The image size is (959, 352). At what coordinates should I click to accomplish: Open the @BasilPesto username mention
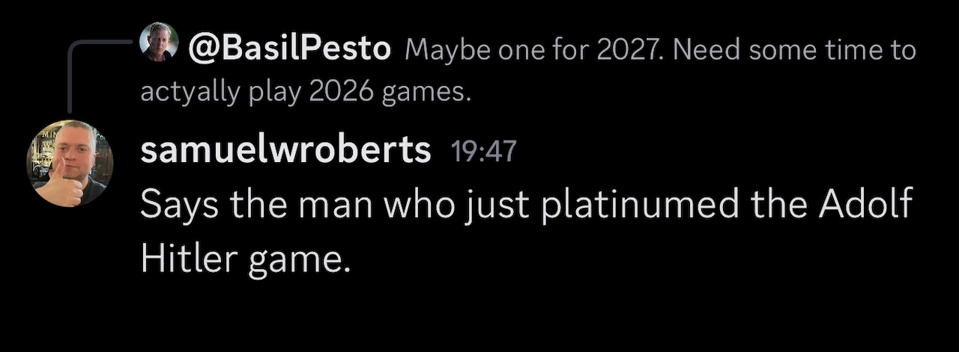coord(289,50)
